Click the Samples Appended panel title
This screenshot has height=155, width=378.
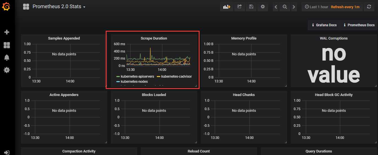click(64, 38)
